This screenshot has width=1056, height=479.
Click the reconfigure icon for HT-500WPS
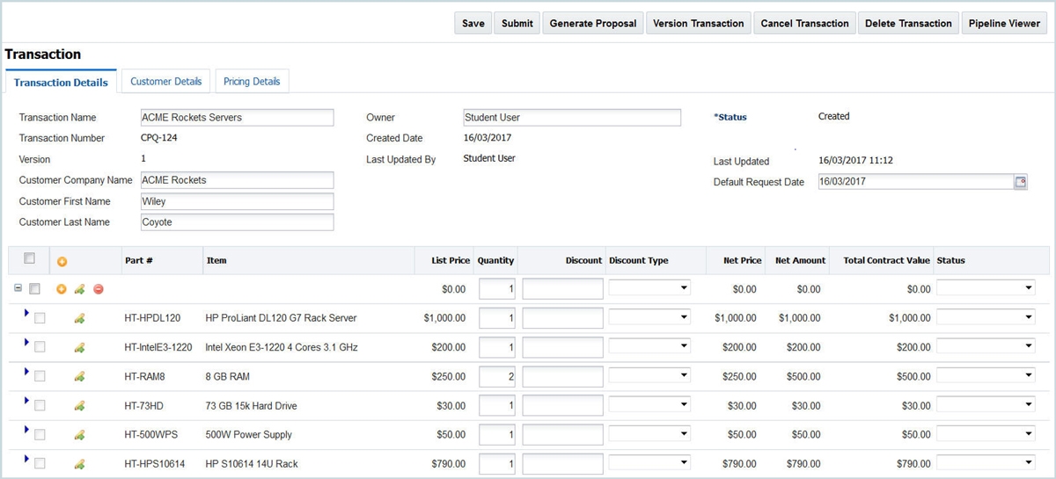(79, 434)
